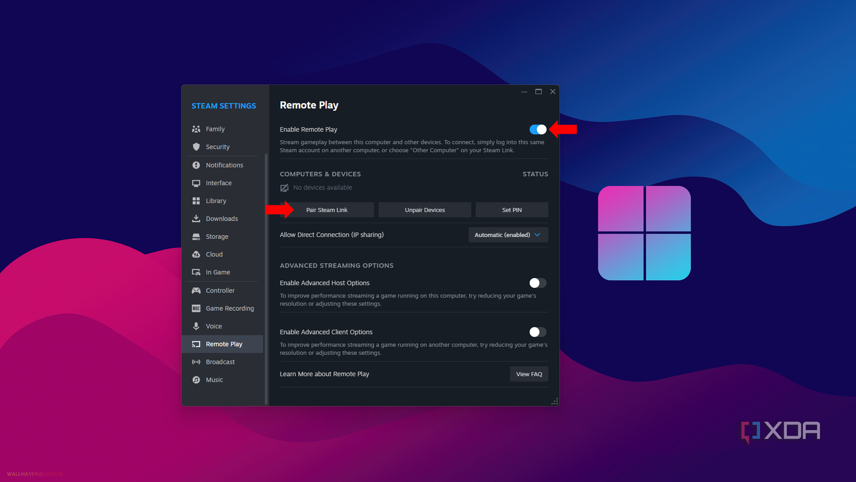Viewport: 856px width, 482px height.
Task: Turn off Enable Remote Play toggle
Action: [x=538, y=130]
